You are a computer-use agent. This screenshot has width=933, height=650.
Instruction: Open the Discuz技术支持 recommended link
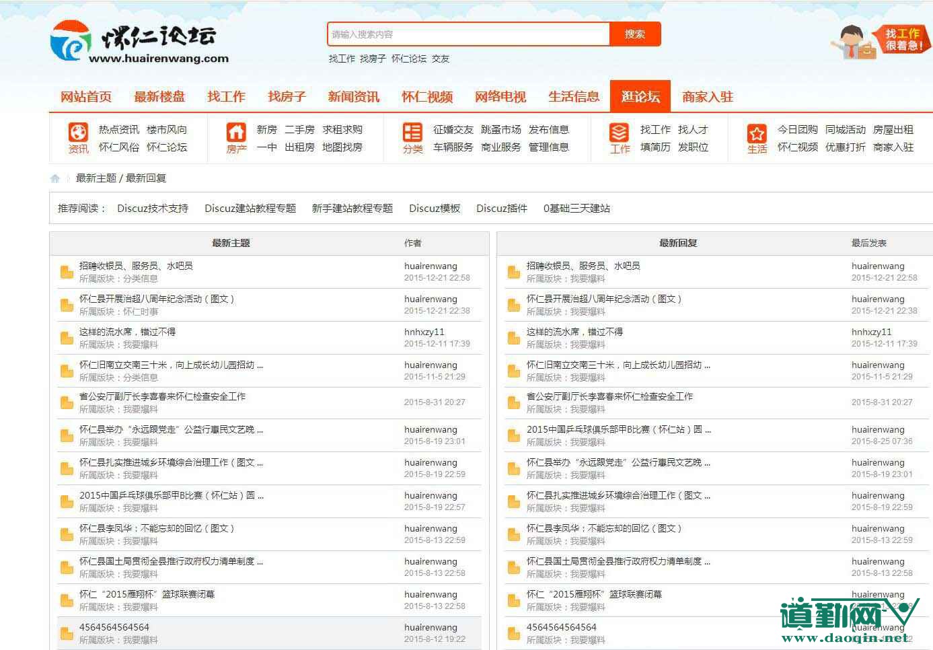153,209
